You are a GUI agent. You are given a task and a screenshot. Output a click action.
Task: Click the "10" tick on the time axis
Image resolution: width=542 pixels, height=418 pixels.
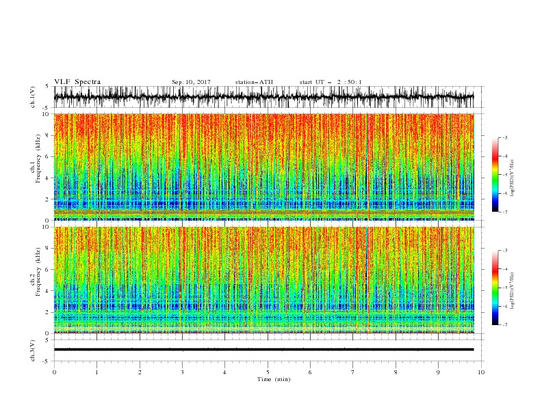point(481,372)
